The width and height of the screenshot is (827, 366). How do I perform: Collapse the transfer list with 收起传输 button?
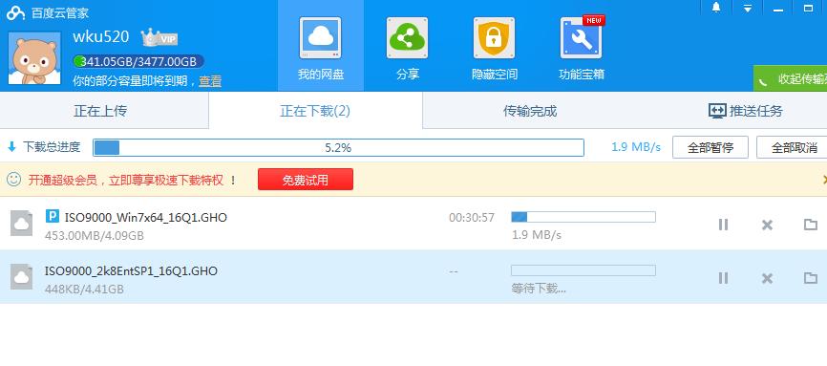click(x=790, y=79)
